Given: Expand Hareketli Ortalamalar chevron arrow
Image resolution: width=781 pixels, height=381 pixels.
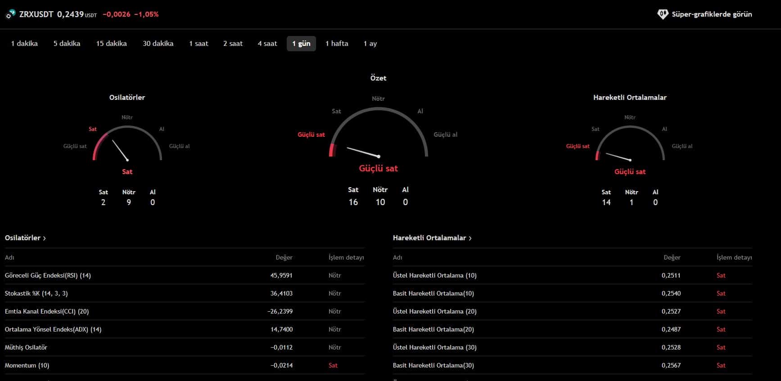Looking at the screenshot, I should [470, 238].
